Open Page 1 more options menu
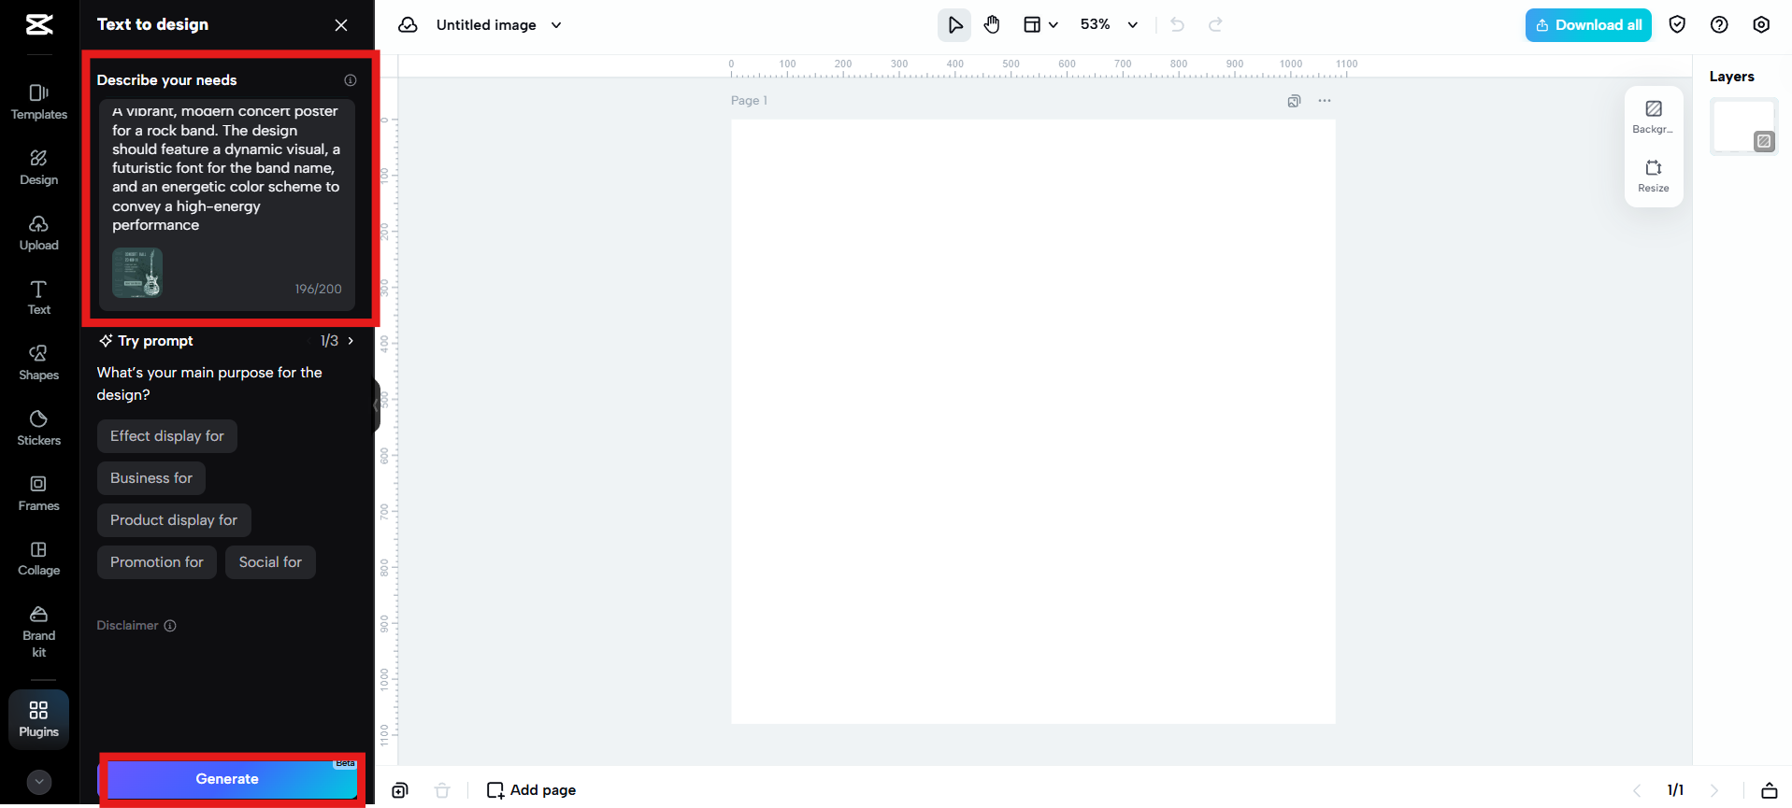The width and height of the screenshot is (1792, 808). [x=1325, y=101]
